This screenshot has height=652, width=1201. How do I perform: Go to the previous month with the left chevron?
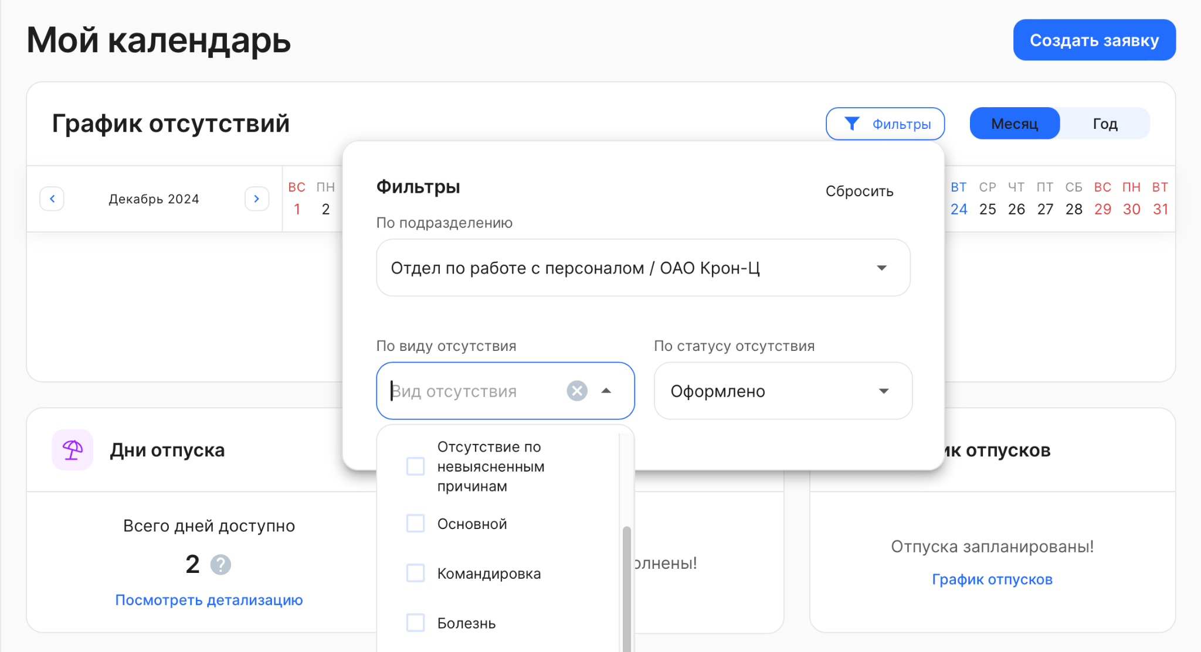52,199
